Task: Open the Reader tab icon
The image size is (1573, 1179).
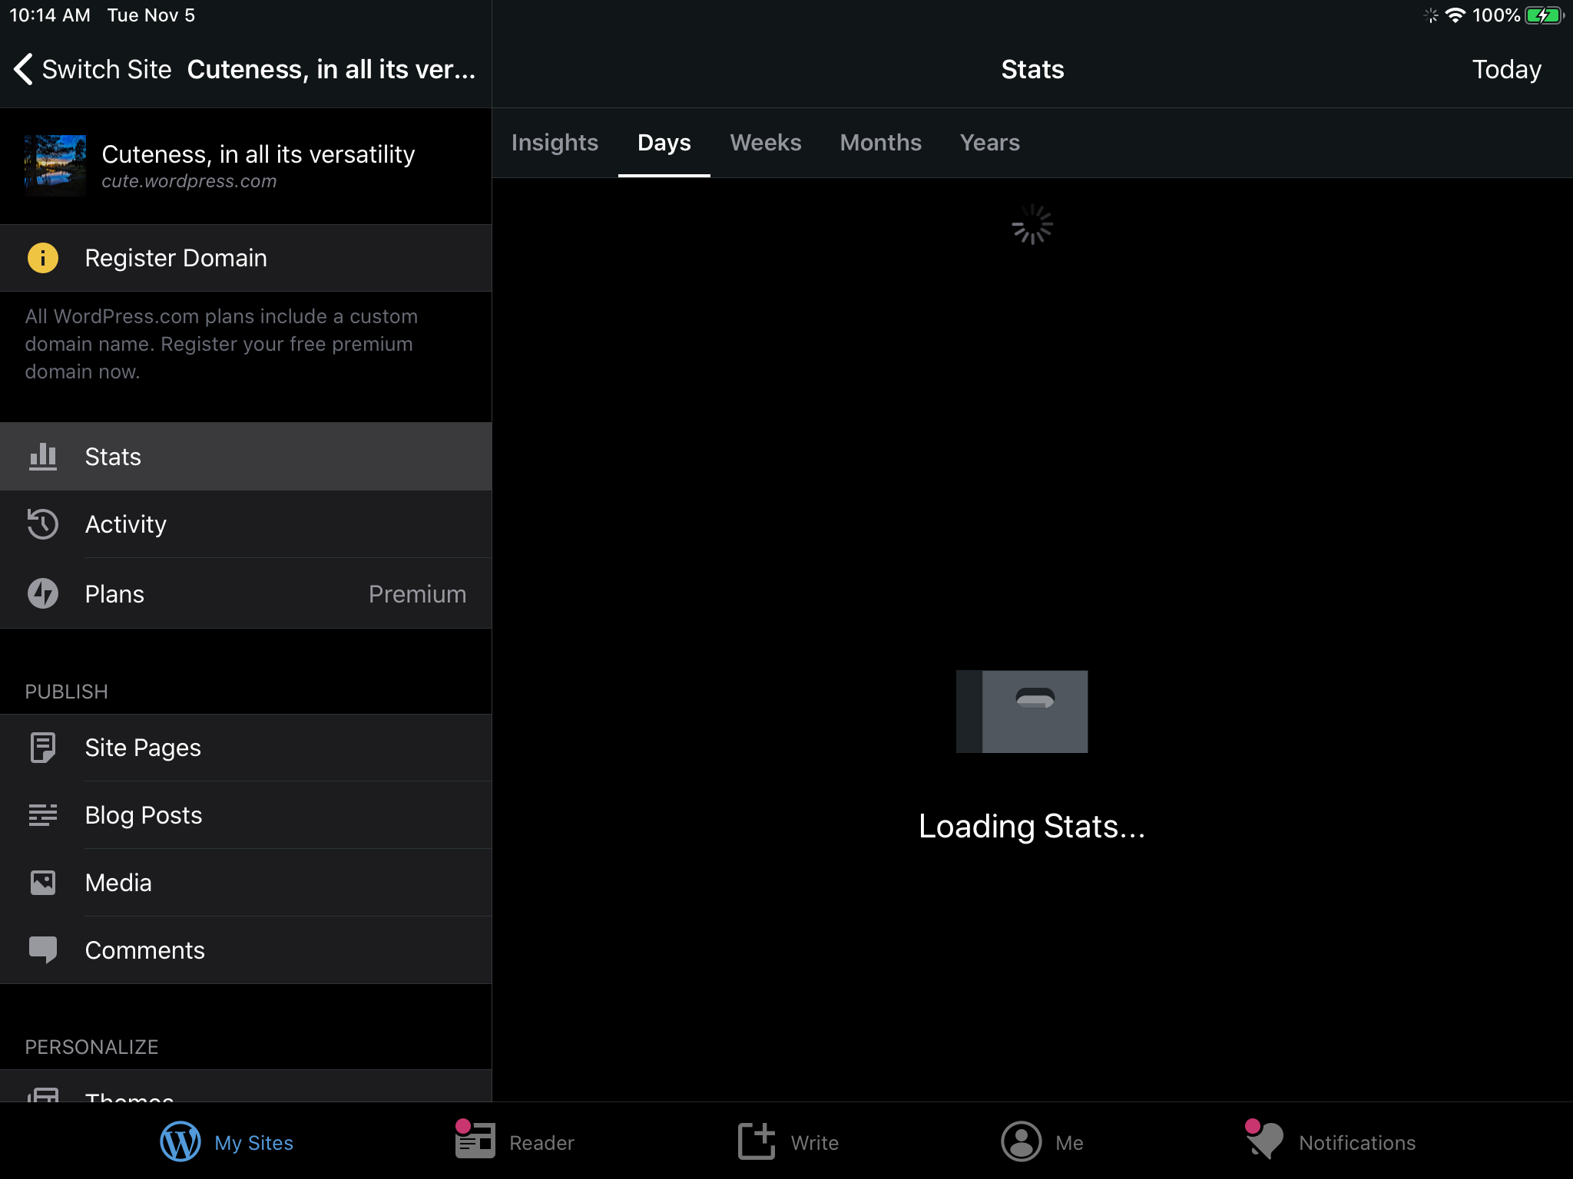Action: (x=475, y=1141)
